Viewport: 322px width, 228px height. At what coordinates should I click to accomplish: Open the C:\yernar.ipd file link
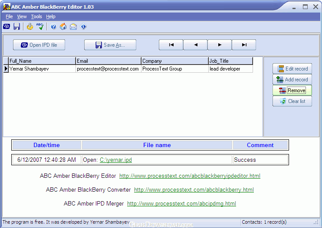click(x=116, y=160)
